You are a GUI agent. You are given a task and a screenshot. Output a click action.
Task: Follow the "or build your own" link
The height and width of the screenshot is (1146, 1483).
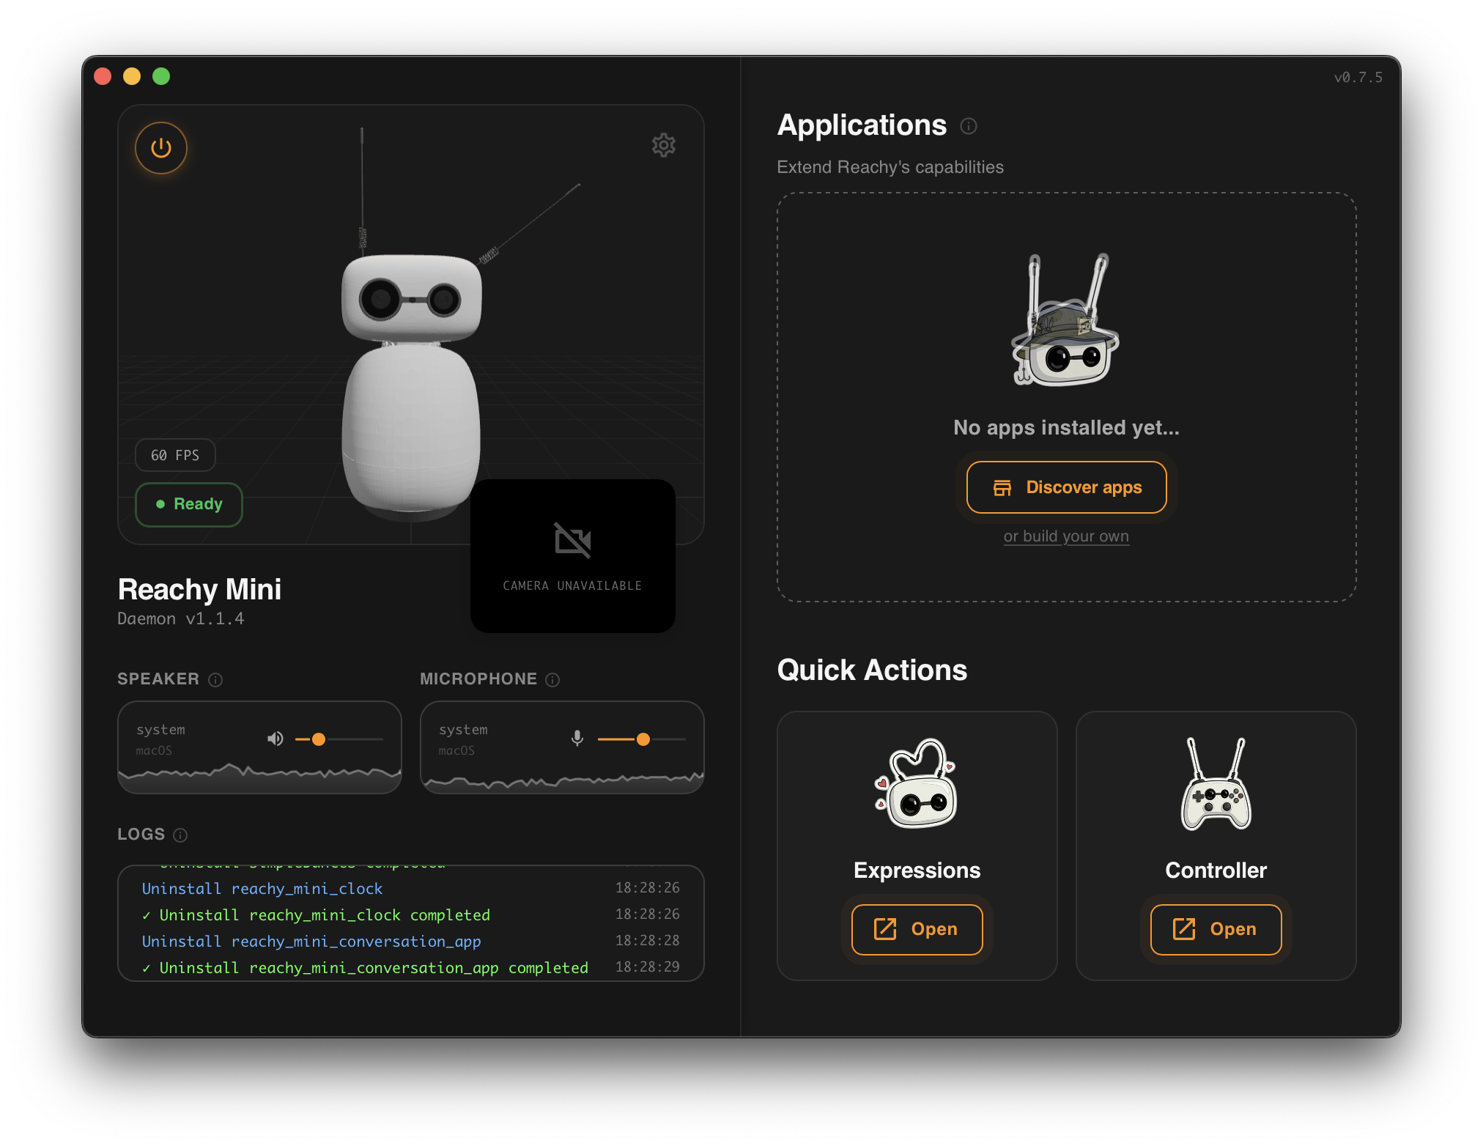pyautogui.click(x=1066, y=536)
